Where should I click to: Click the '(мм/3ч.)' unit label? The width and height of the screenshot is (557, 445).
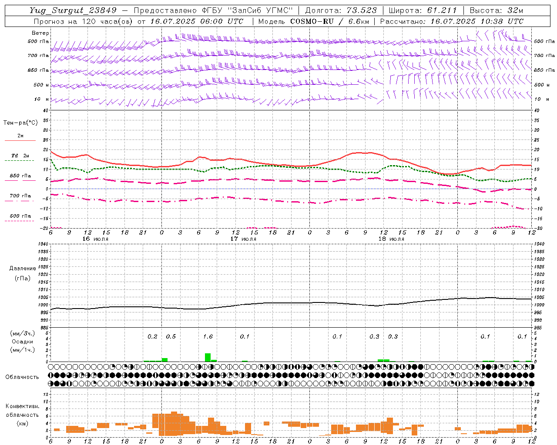point(22,334)
